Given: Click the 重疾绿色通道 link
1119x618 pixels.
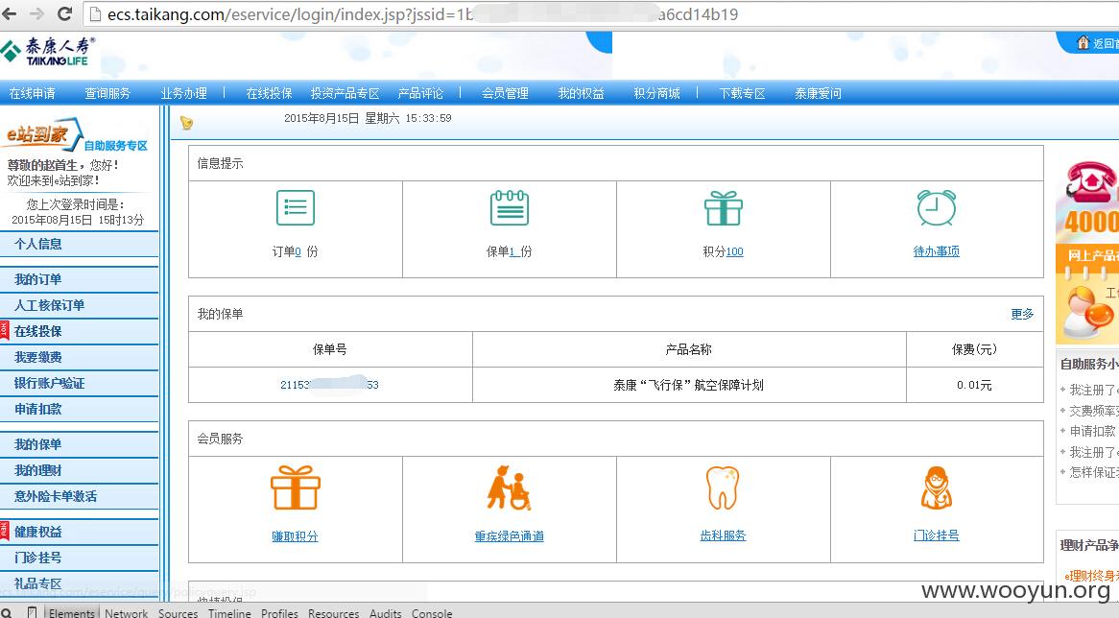Looking at the screenshot, I should pyautogui.click(x=509, y=535).
